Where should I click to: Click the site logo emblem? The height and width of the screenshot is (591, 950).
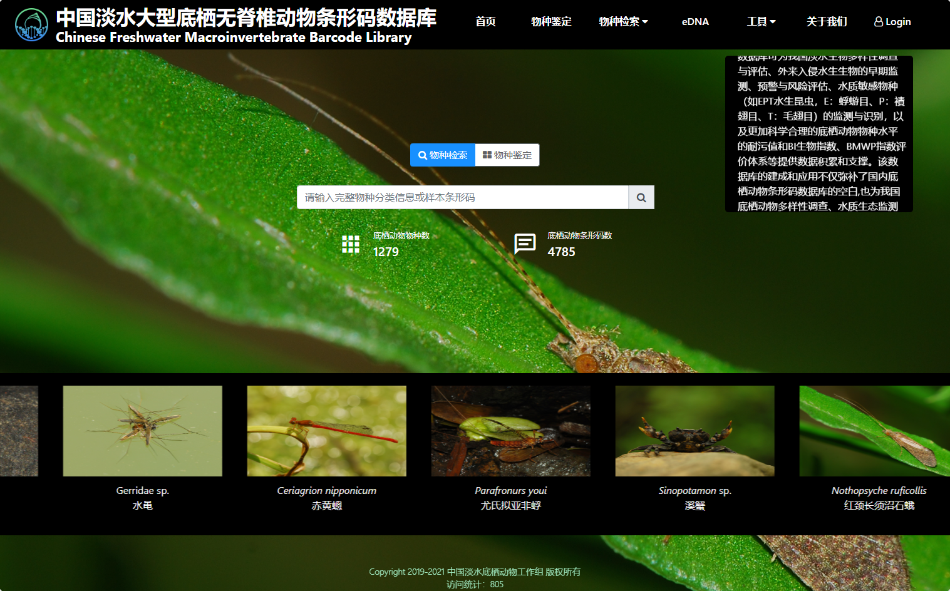(31, 25)
